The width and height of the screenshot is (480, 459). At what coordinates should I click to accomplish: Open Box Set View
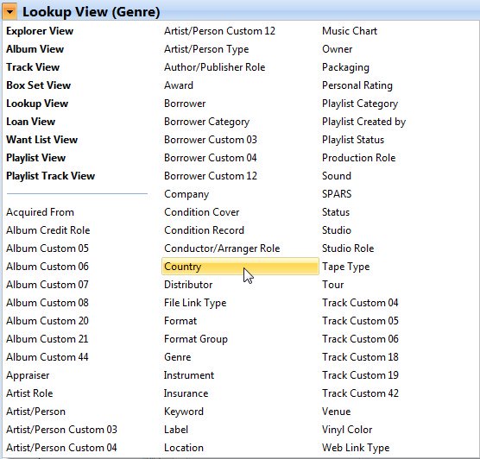pos(39,85)
